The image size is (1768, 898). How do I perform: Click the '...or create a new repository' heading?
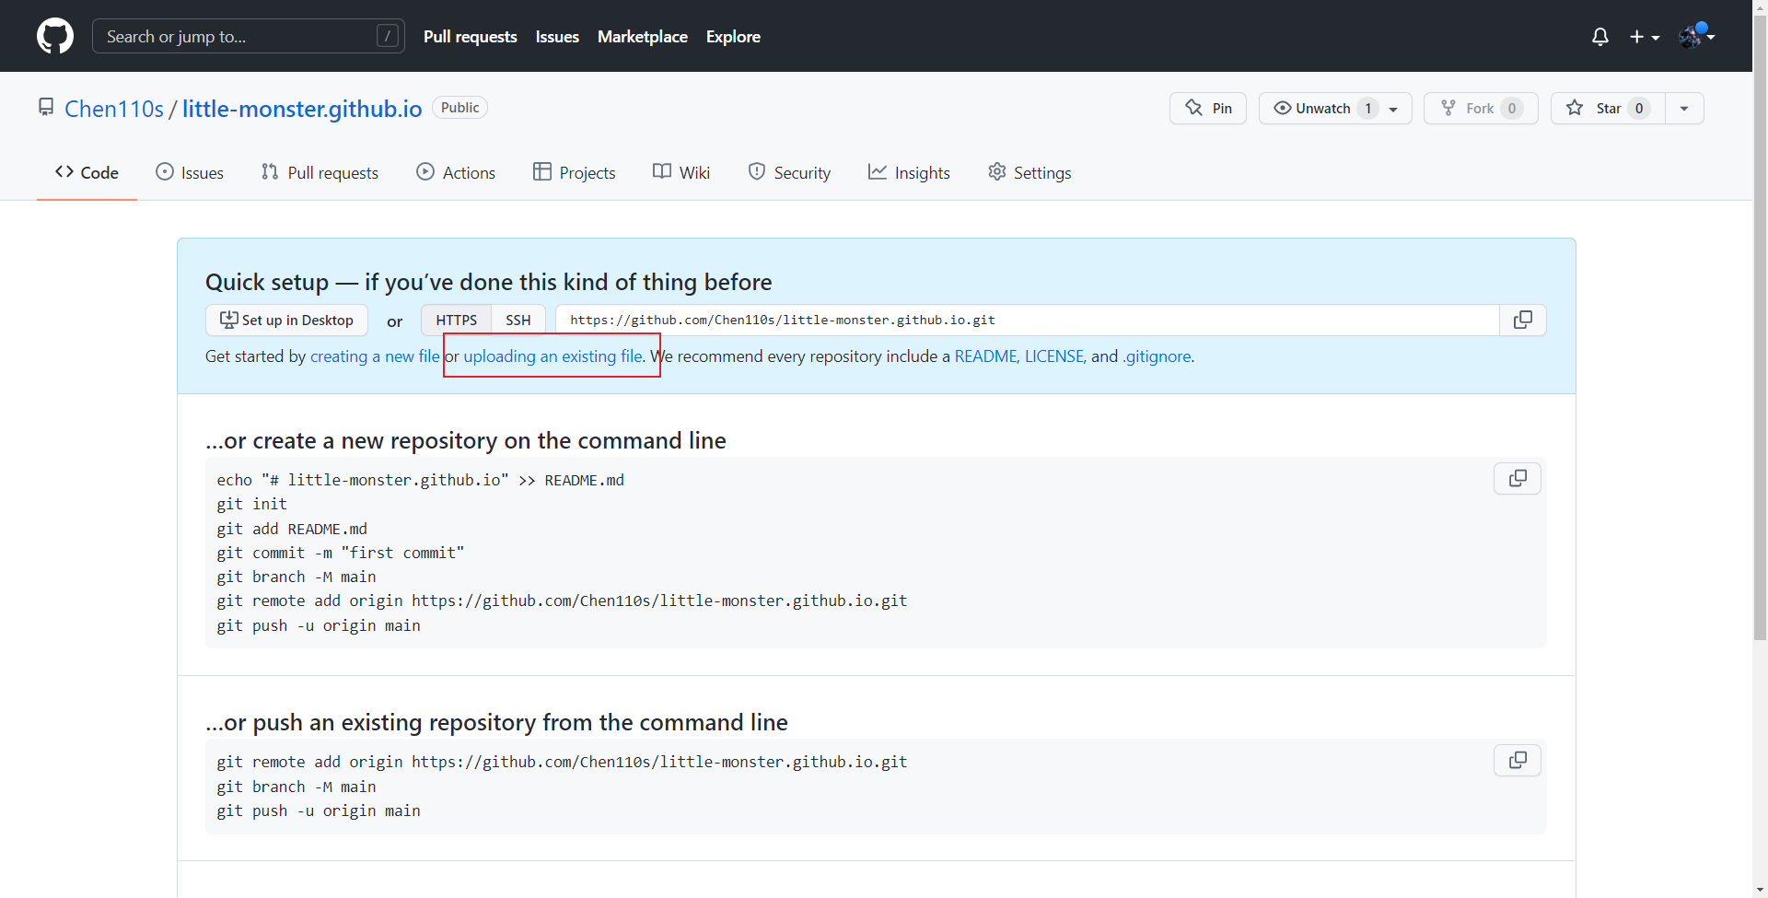click(x=466, y=440)
